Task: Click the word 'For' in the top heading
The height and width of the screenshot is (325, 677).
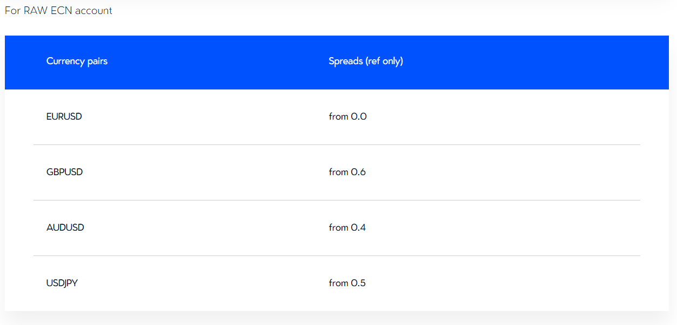Action: pos(12,11)
